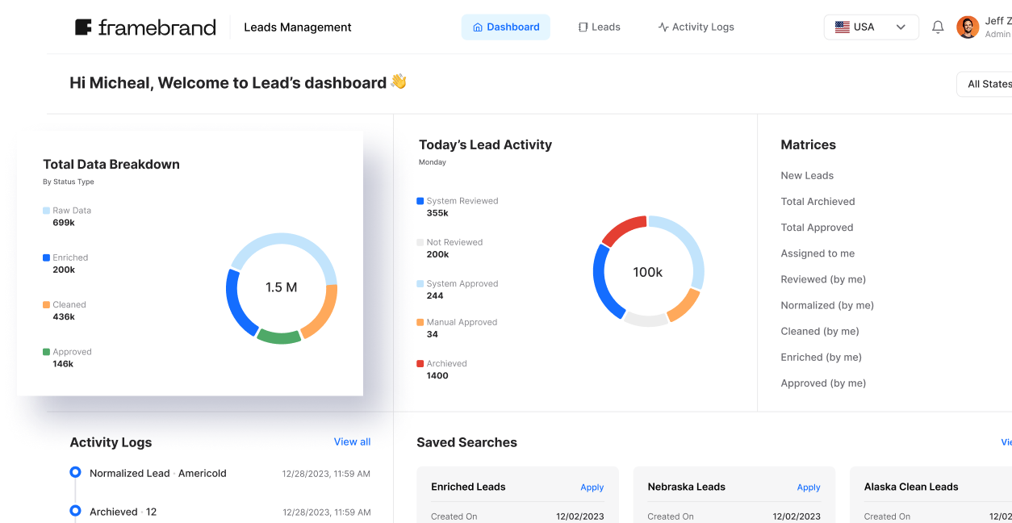Open notifications bell icon

point(938,27)
